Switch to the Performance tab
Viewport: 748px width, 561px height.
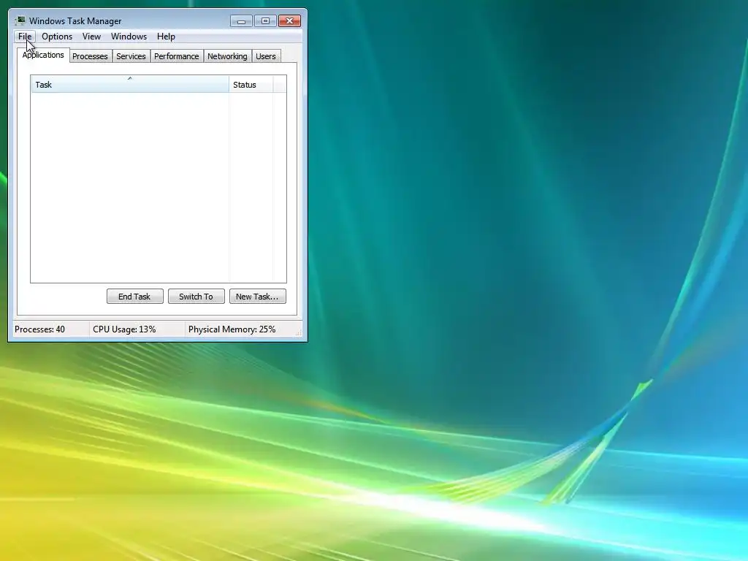pyautogui.click(x=177, y=56)
